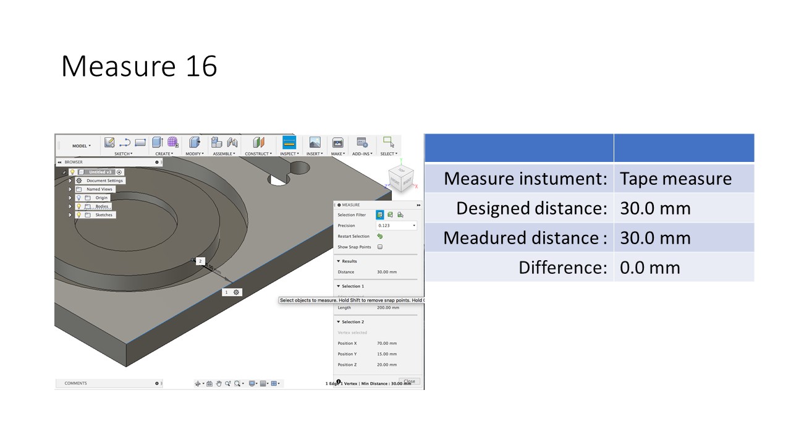Click the Browser panel options dot button

point(157,162)
